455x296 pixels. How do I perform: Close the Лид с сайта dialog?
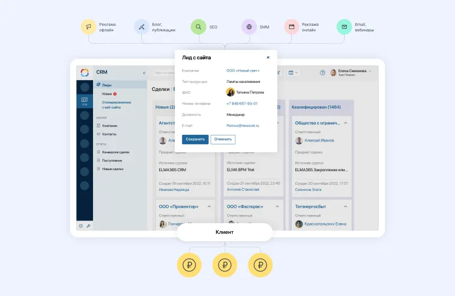point(268,57)
